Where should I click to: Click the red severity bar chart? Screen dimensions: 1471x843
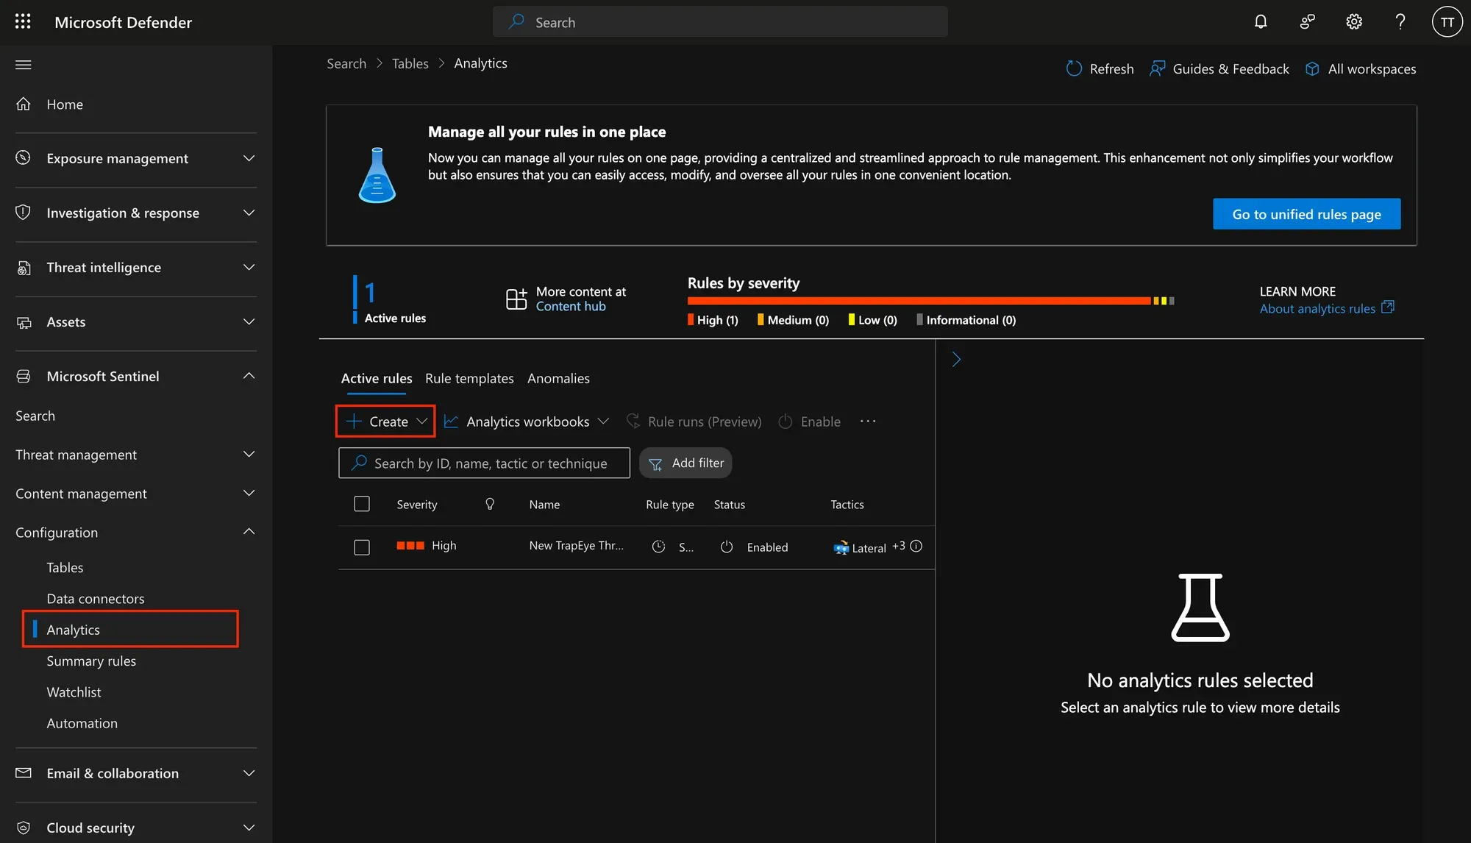pos(919,301)
